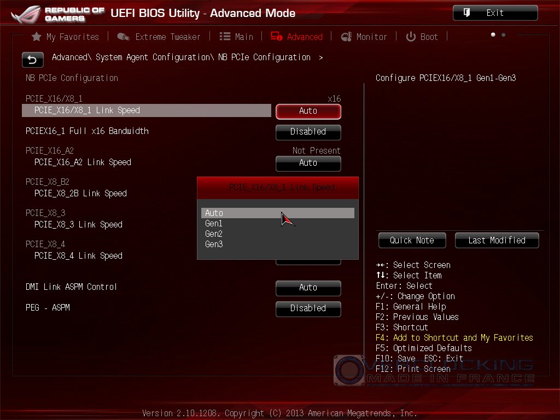Click the ROG logo in header
This screenshot has height=420, width=560.
click(x=26, y=14)
